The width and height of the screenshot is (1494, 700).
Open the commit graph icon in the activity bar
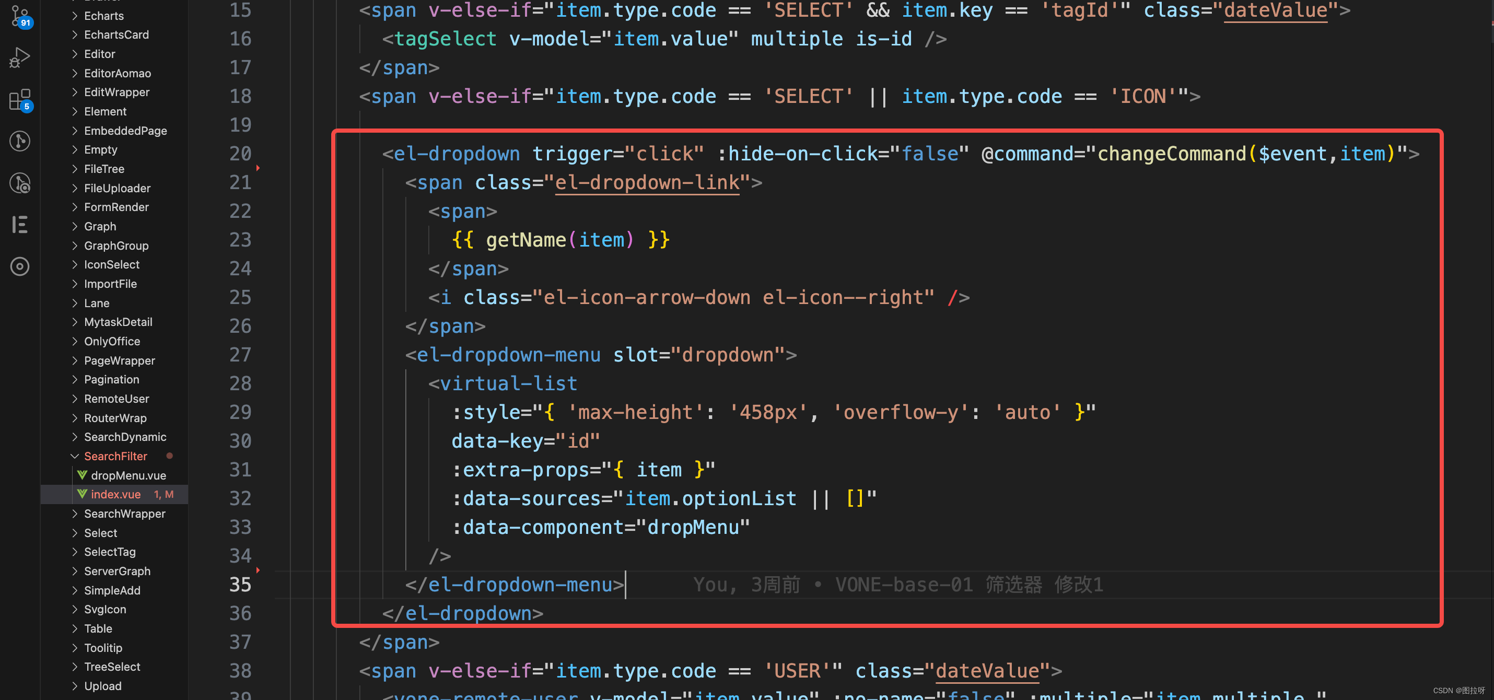pyautogui.click(x=20, y=141)
